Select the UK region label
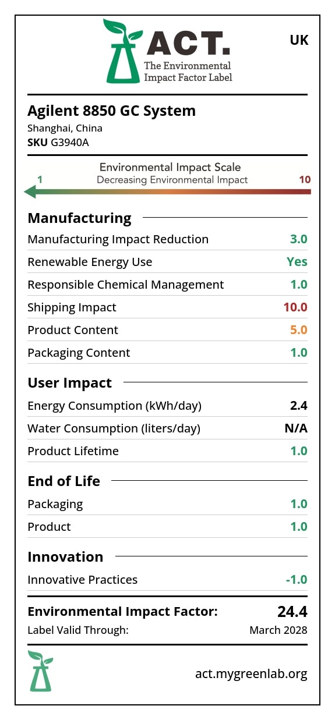Viewport: 335px width, 720px height. click(x=299, y=40)
